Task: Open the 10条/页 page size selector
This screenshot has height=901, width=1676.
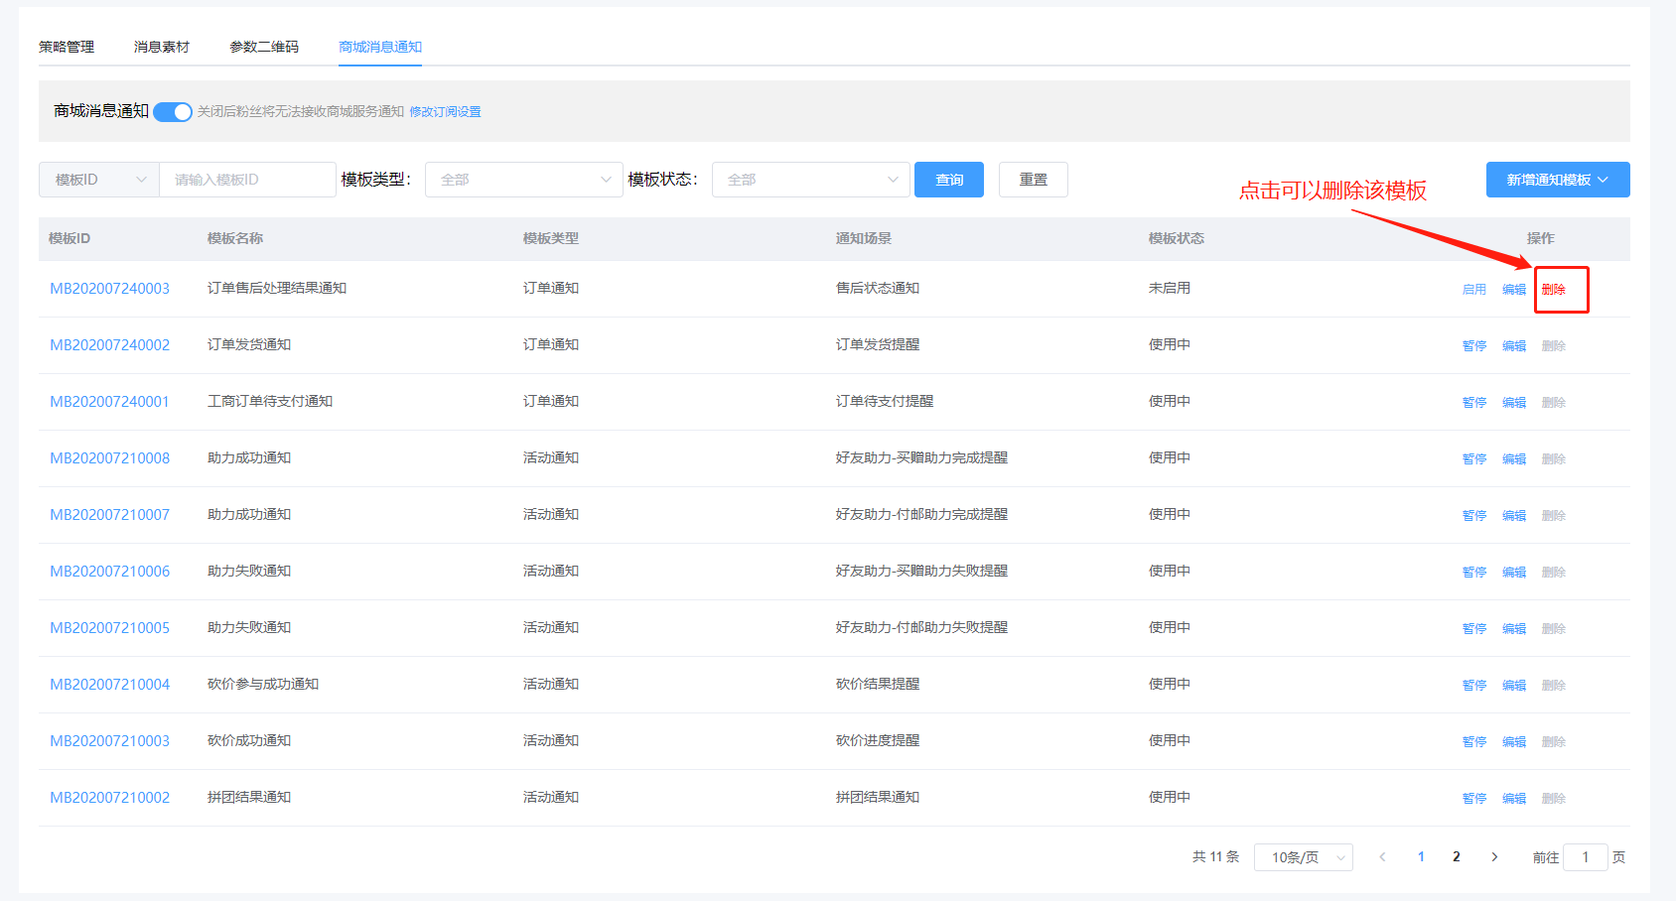Action: (x=1303, y=857)
